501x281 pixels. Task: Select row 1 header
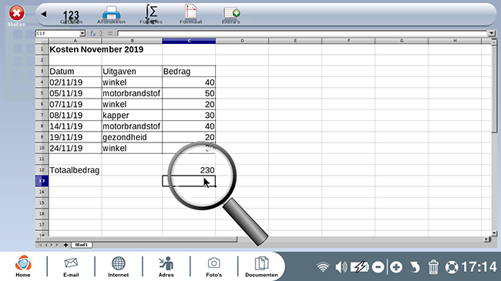point(42,49)
